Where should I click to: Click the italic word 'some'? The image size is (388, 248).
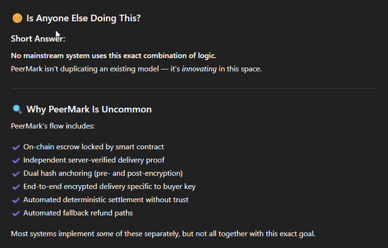point(105,234)
